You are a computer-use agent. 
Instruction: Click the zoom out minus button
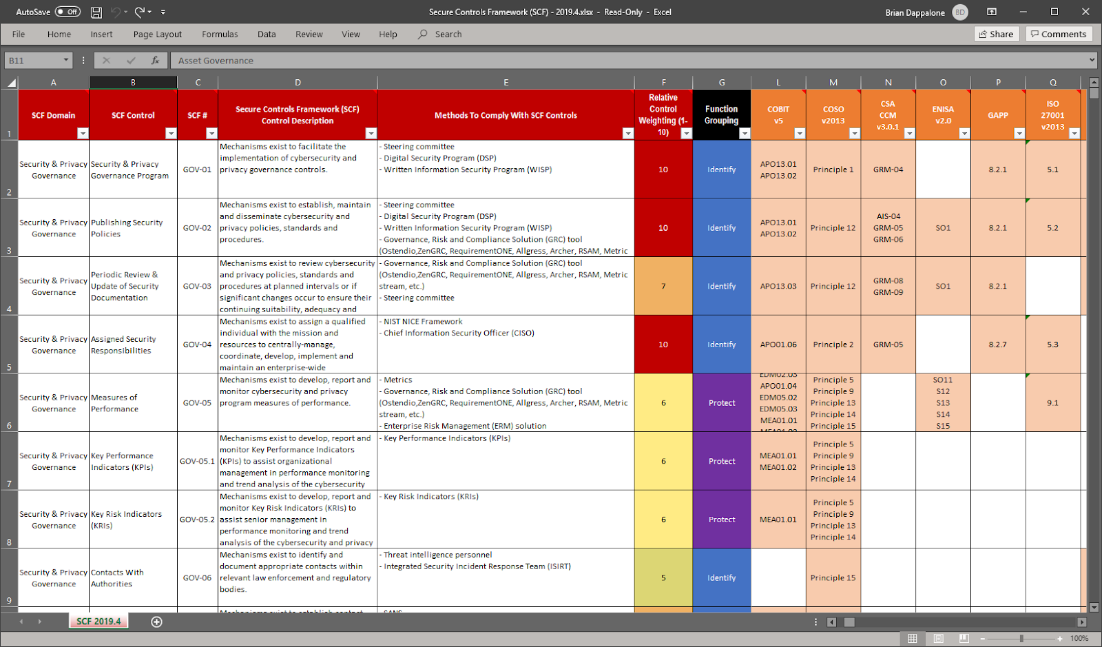[x=982, y=639]
